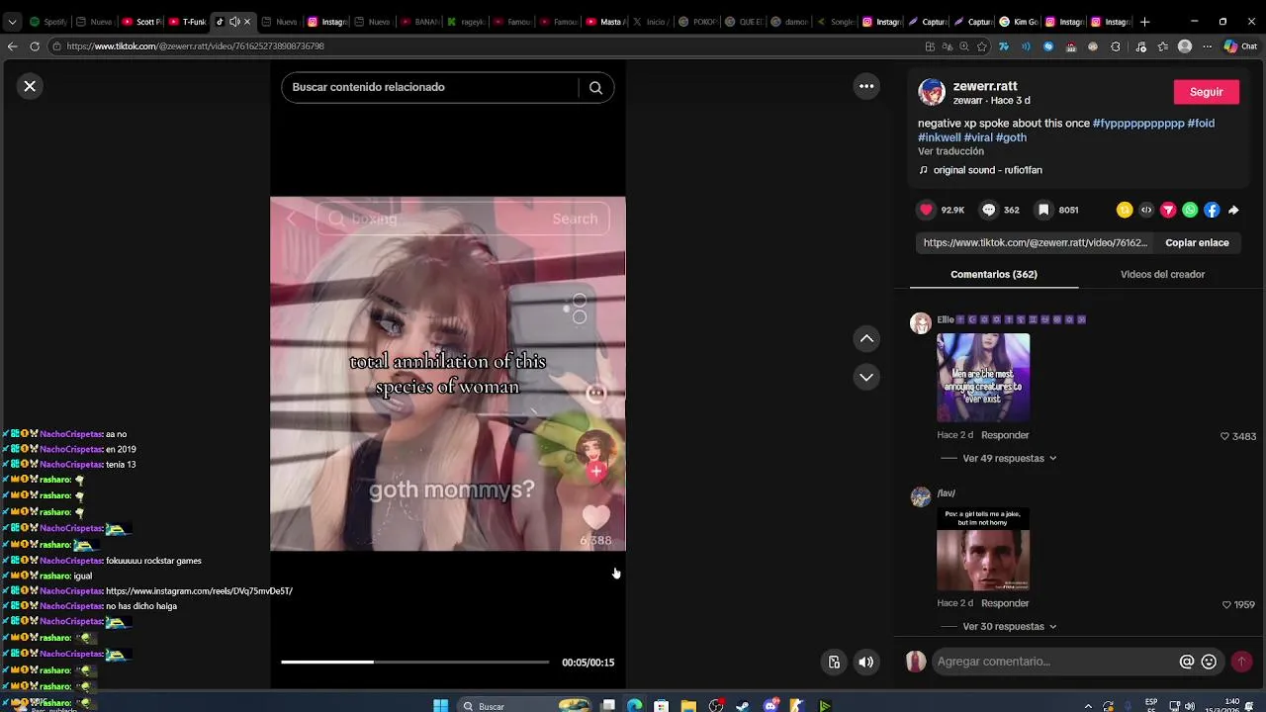Open the browser tab list dropdown
The width and height of the screenshot is (1266, 712).
tap(12, 22)
